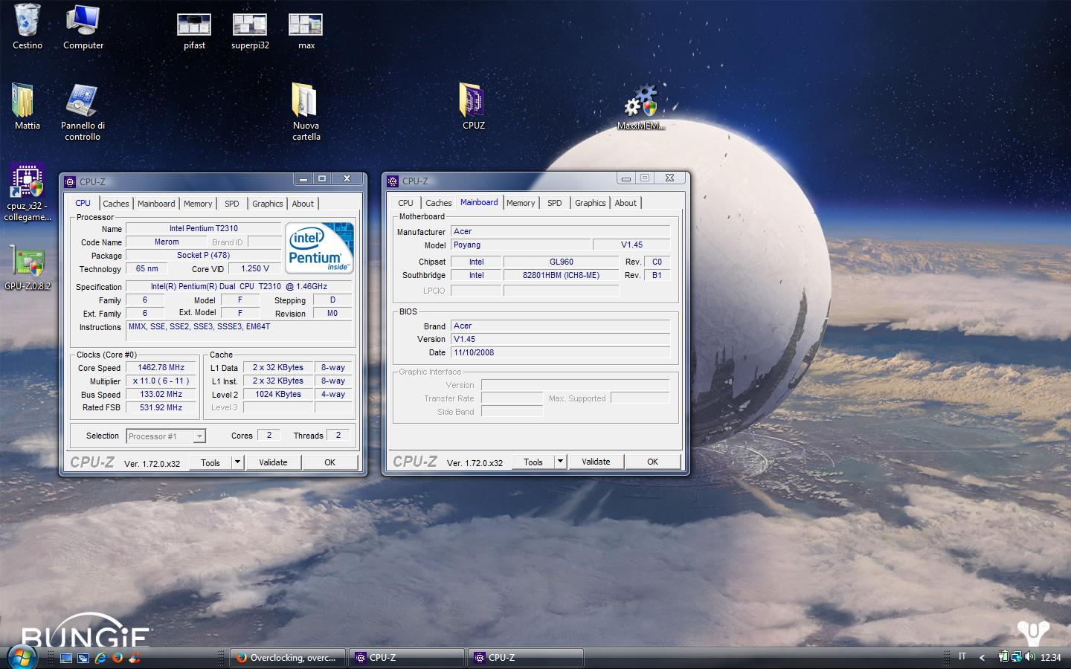Click the Multiplier value x 11.0
Image resolution: width=1071 pixels, height=669 pixels.
pos(161,381)
